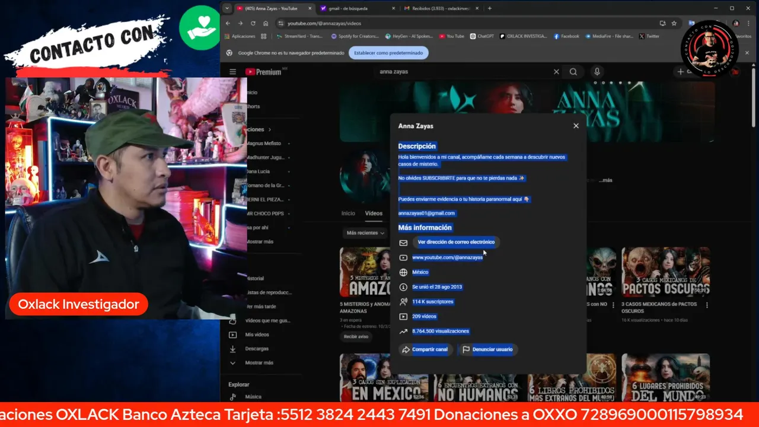759x427 pixels.
Task: Open the 'Más recientes' sort dropdown
Action: point(365,233)
